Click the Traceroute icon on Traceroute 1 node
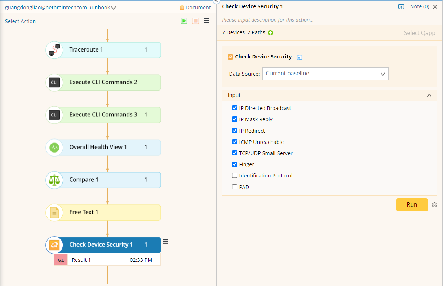The height and width of the screenshot is (286, 443). [54, 50]
